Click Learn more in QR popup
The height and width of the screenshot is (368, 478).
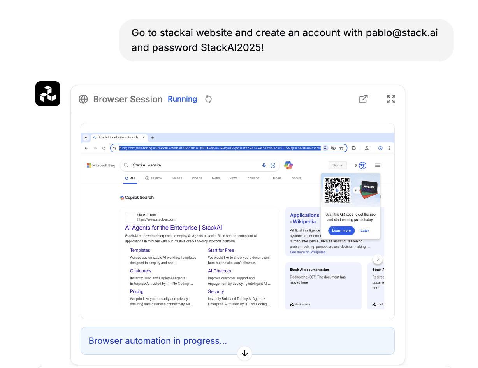click(341, 231)
